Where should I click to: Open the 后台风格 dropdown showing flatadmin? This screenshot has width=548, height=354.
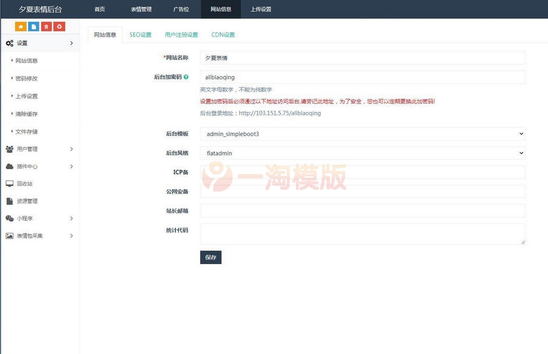click(x=362, y=153)
